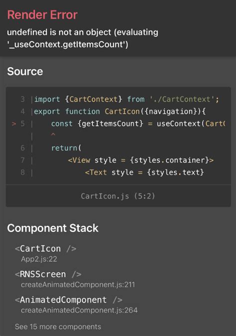Open createAnimatedComponent.js:264 location
Image resolution: width=236 pixels, height=336 pixels.
click(x=79, y=310)
